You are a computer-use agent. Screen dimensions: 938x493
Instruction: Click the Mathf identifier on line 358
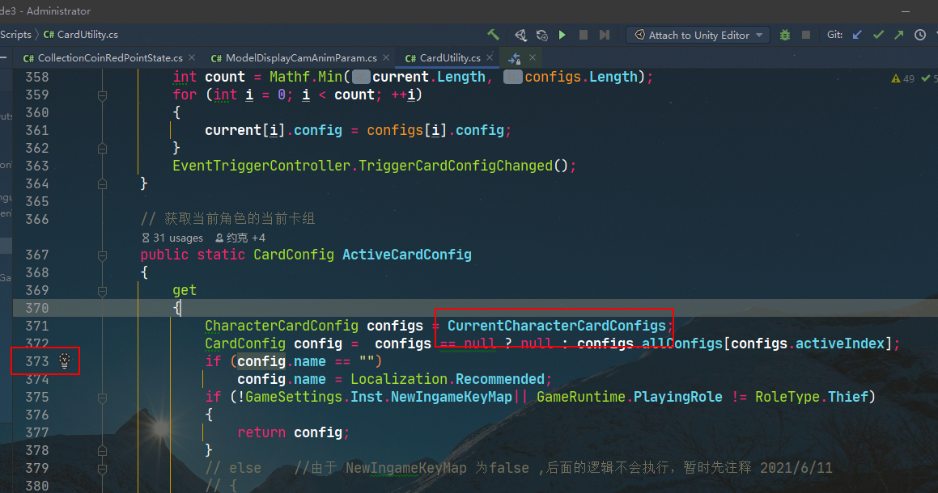(290, 77)
